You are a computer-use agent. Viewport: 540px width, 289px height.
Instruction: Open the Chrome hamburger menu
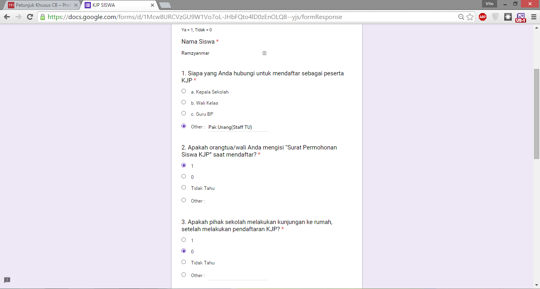[533, 17]
